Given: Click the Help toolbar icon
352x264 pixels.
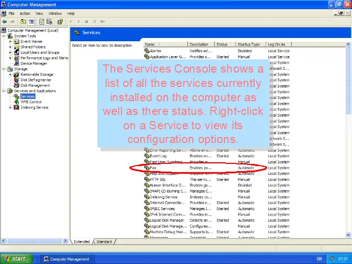Looking at the screenshot, I should click(59, 22).
